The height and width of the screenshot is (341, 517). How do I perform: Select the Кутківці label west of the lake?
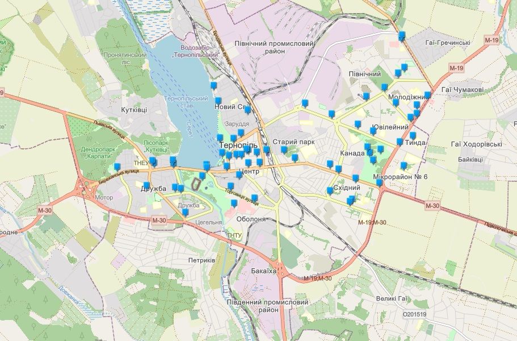tap(134, 109)
